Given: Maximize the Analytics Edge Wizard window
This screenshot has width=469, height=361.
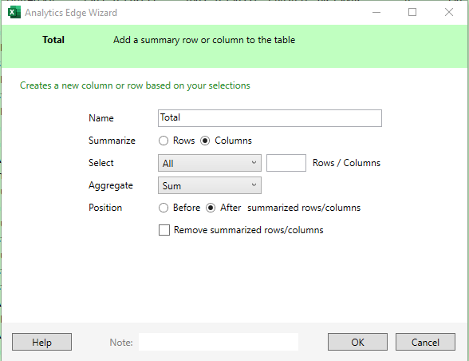Looking at the screenshot, I should [412, 12].
